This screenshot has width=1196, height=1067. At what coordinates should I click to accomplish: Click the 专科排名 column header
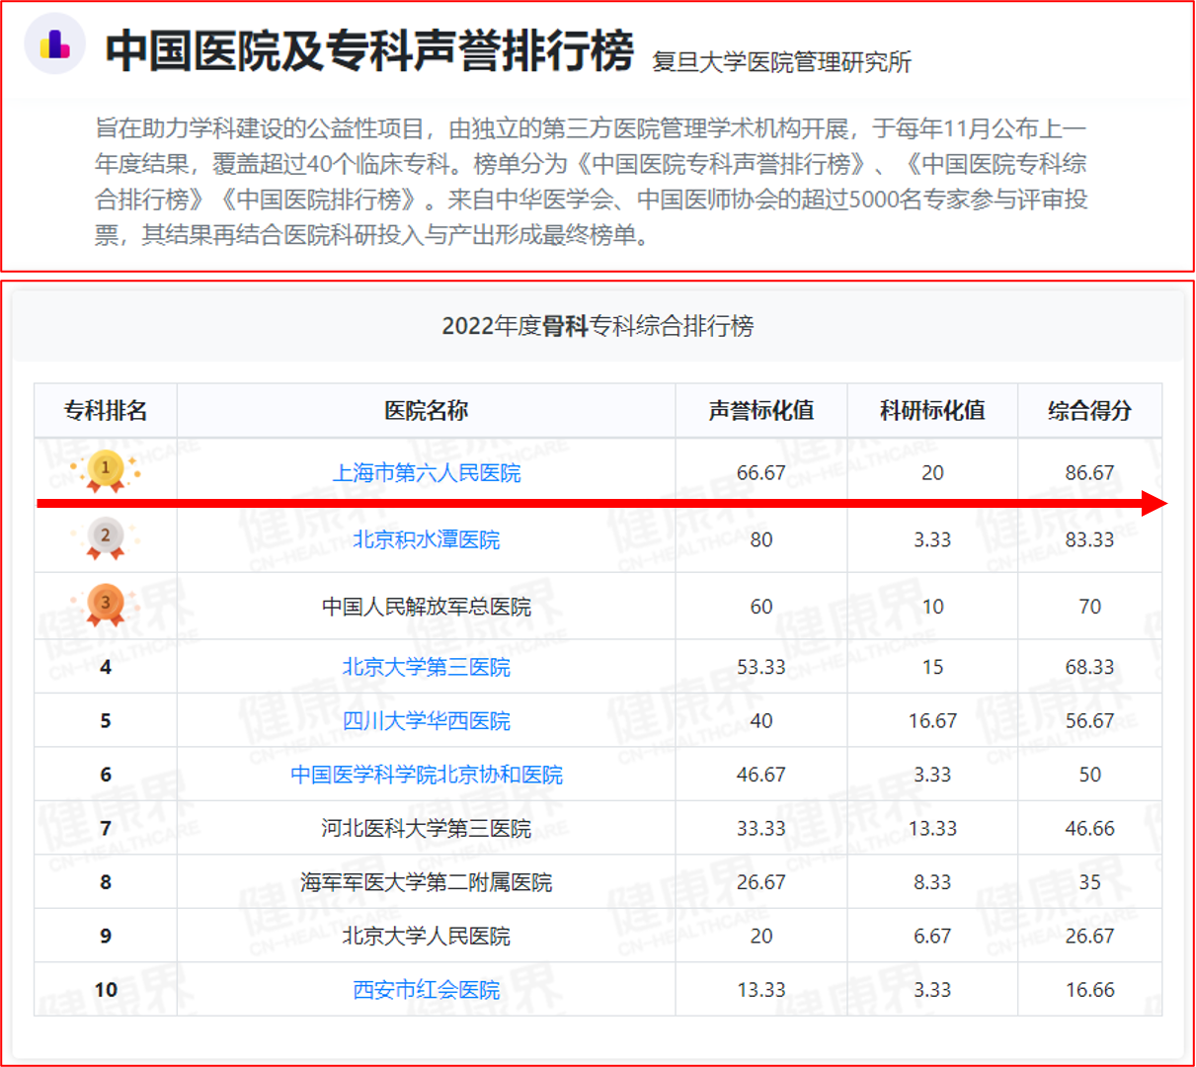click(x=106, y=411)
